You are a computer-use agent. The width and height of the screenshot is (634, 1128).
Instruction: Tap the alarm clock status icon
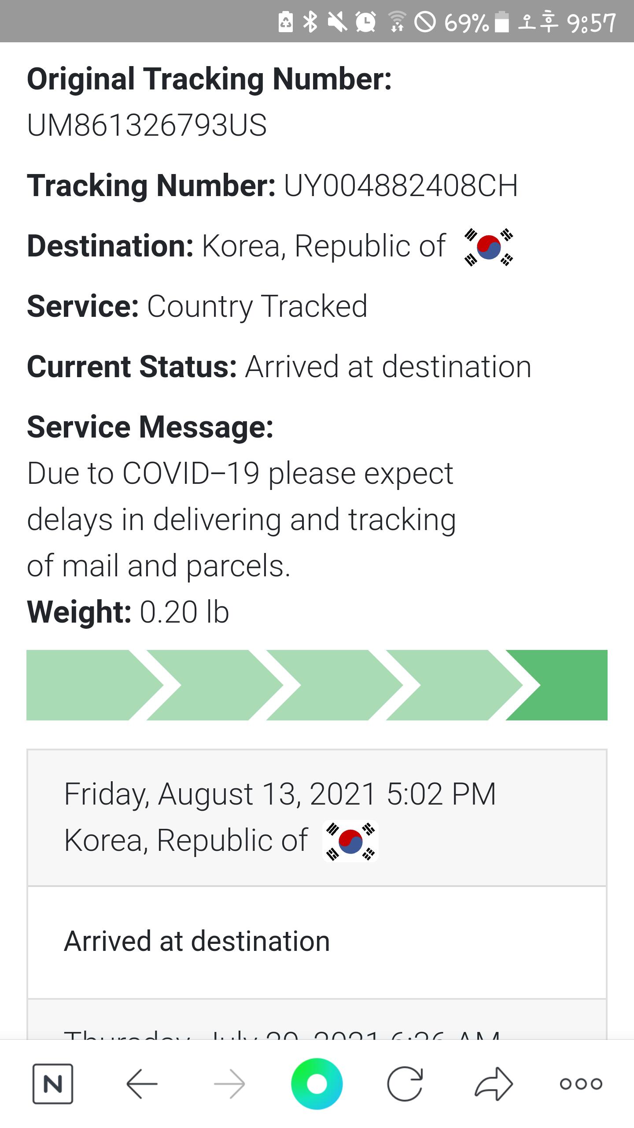coord(365,22)
